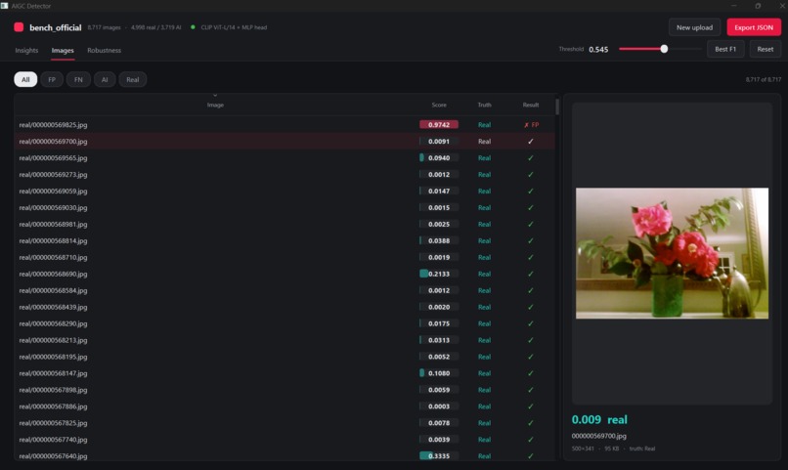Click the CLIP ViT-L/14 + MLP head label
Image resolution: width=788 pixels, height=470 pixels.
click(x=234, y=27)
